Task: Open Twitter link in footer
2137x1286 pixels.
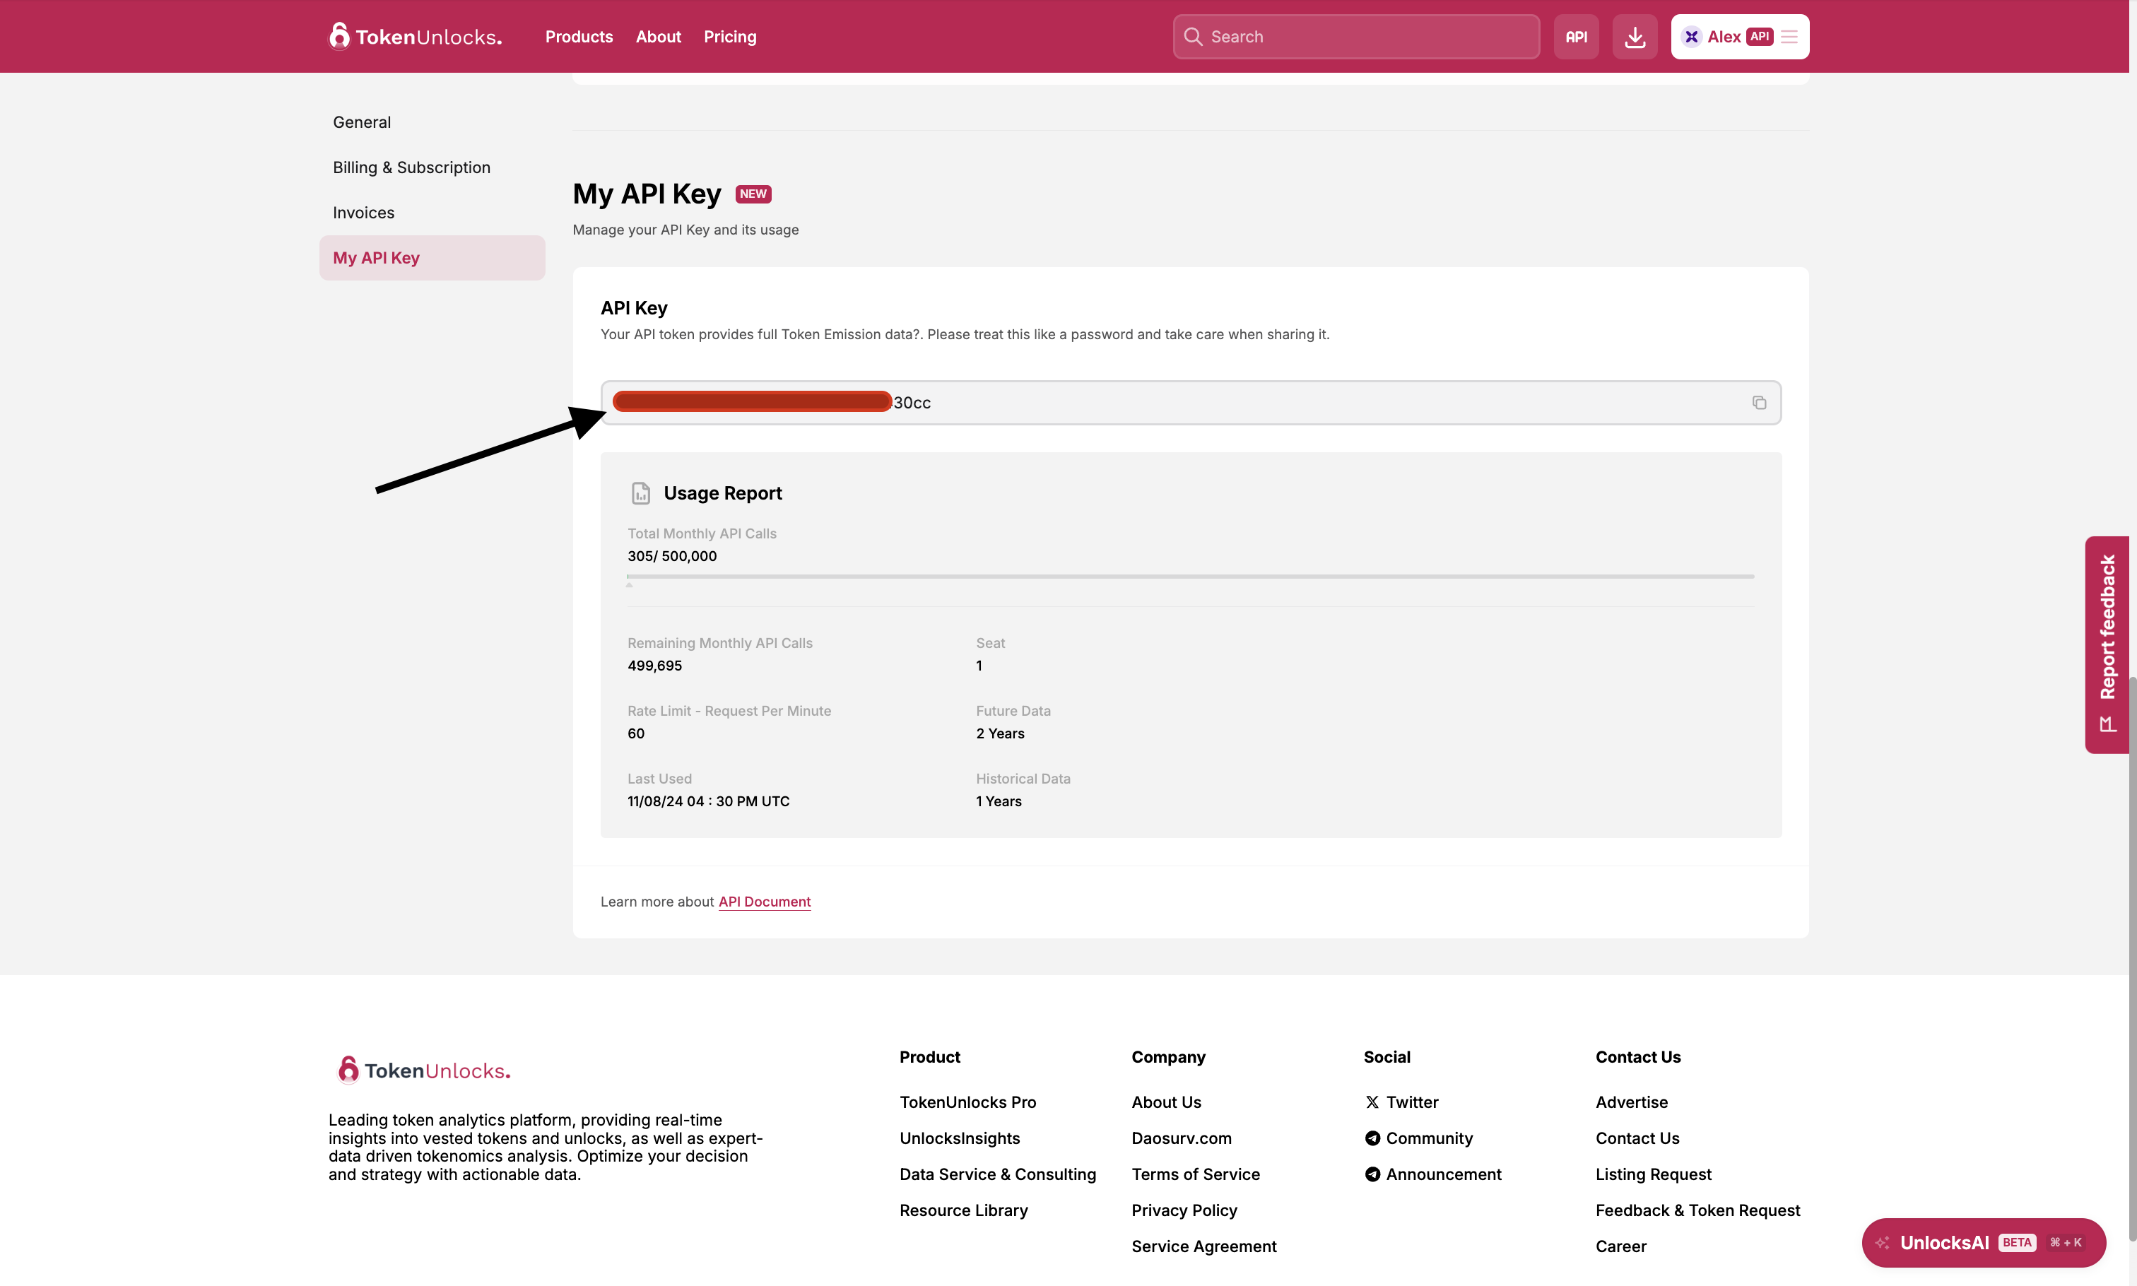Action: (x=1401, y=1102)
